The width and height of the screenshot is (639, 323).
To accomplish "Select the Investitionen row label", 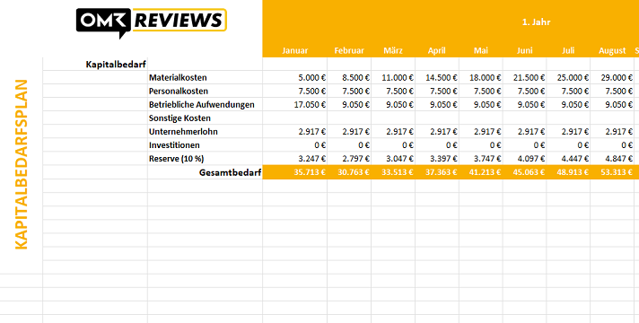I will coord(174,145).
